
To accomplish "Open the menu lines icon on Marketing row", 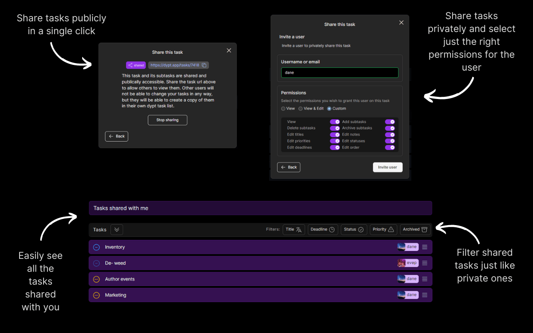I will [425, 295].
